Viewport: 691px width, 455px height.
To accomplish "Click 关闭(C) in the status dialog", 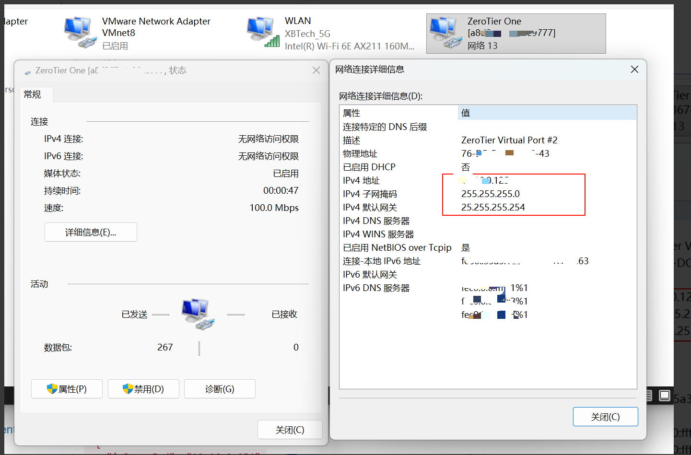I will (290, 430).
